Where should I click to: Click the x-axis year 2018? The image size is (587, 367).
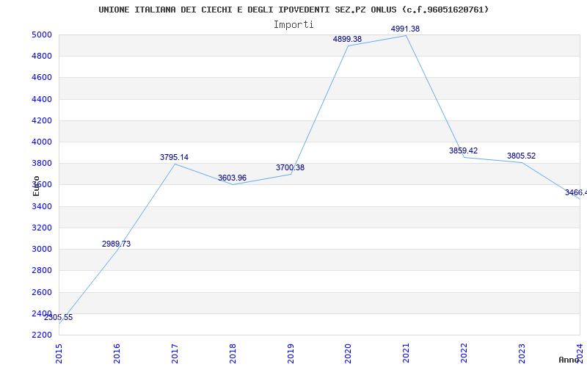(x=233, y=354)
